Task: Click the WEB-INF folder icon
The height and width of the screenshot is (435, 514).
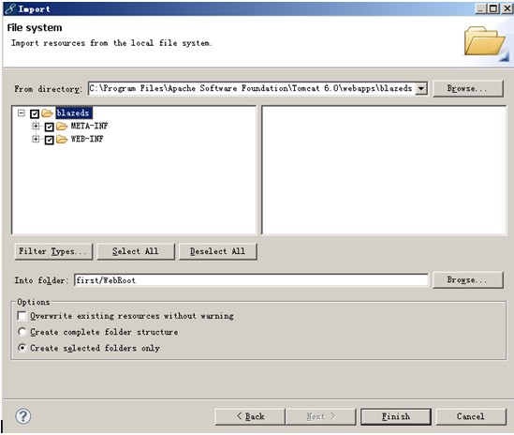Action: (62, 139)
